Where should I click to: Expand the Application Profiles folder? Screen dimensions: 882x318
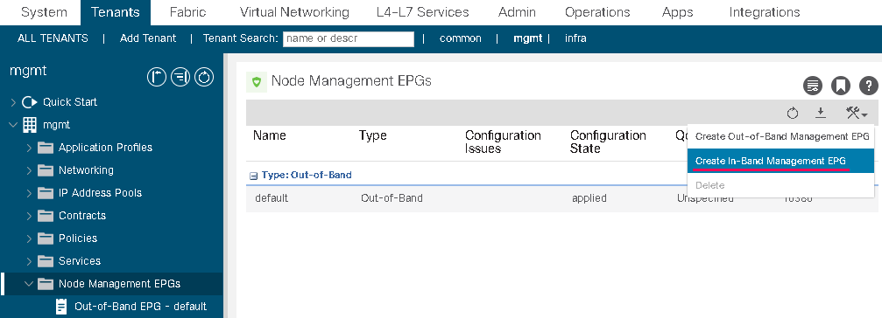(29, 148)
